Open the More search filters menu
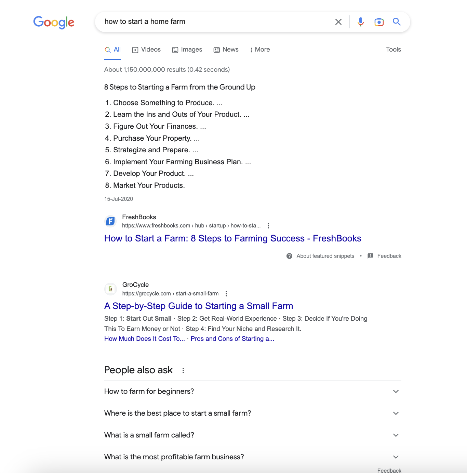Screen dimensions: 467x473 (260, 50)
